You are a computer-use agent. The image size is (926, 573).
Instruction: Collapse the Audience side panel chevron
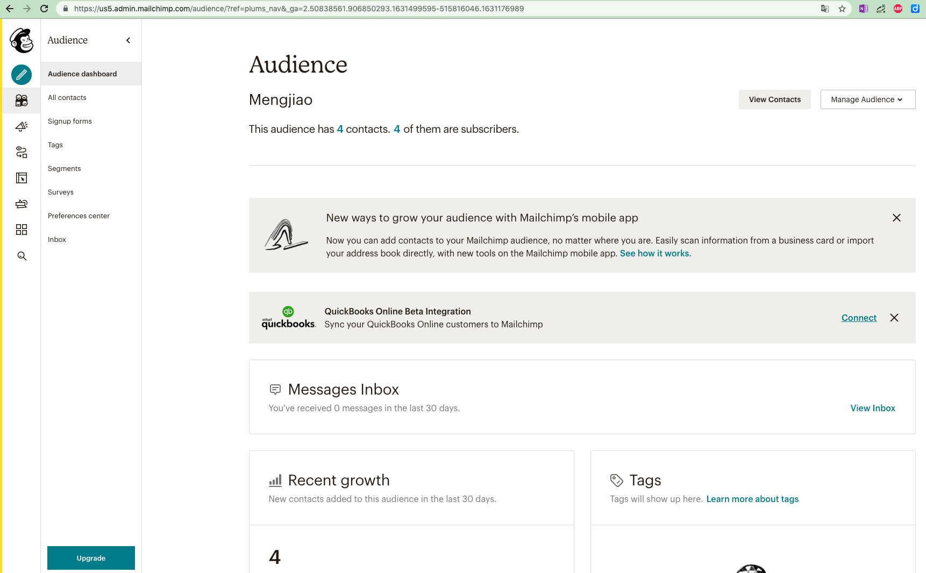click(x=128, y=40)
